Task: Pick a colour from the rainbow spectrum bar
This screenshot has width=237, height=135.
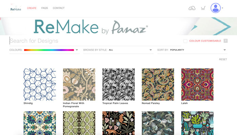Action: pos(49,50)
